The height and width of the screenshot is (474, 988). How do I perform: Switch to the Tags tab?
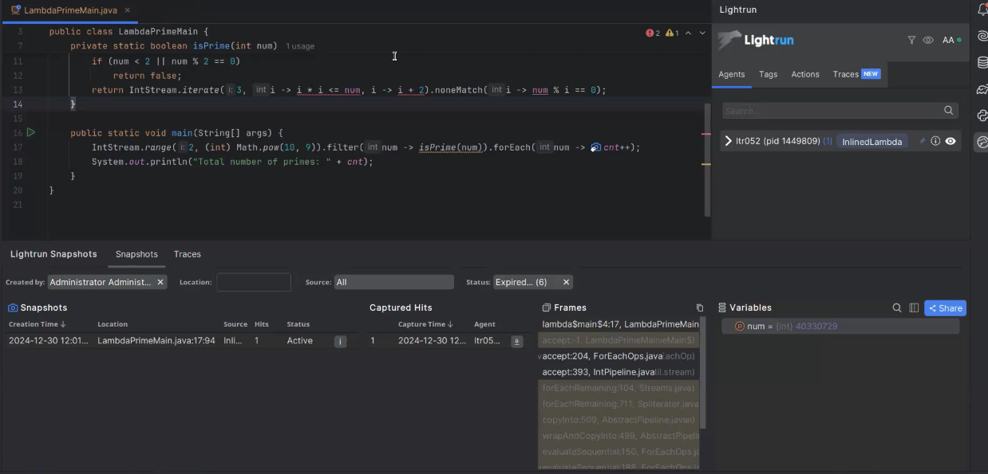pos(768,74)
